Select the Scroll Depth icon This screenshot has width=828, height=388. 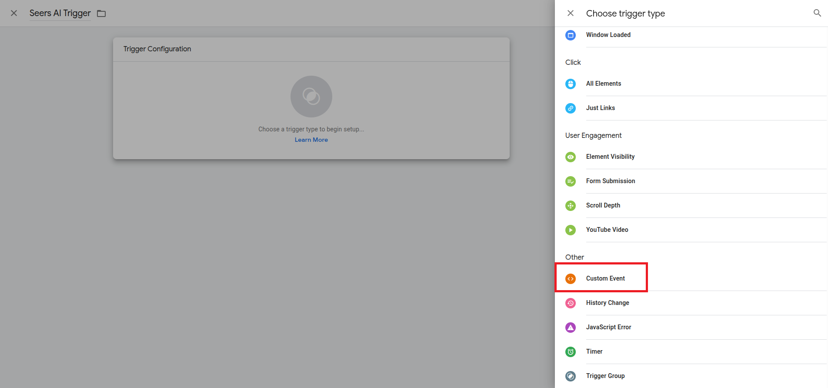click(x=571, y=205)
